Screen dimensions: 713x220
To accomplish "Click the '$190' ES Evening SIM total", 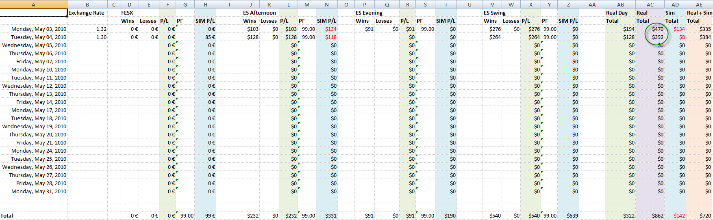I will click(446, 216).
